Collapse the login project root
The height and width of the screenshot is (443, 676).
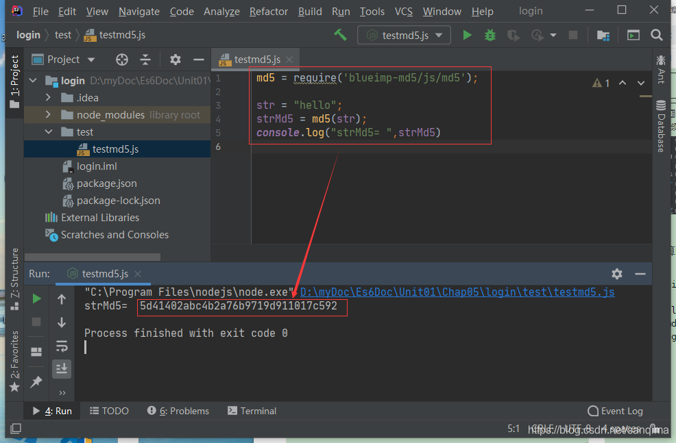click(33, 81)
